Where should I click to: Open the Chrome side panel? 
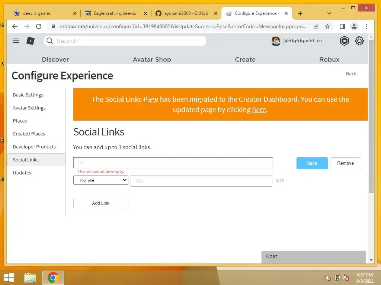click(342, 26)
